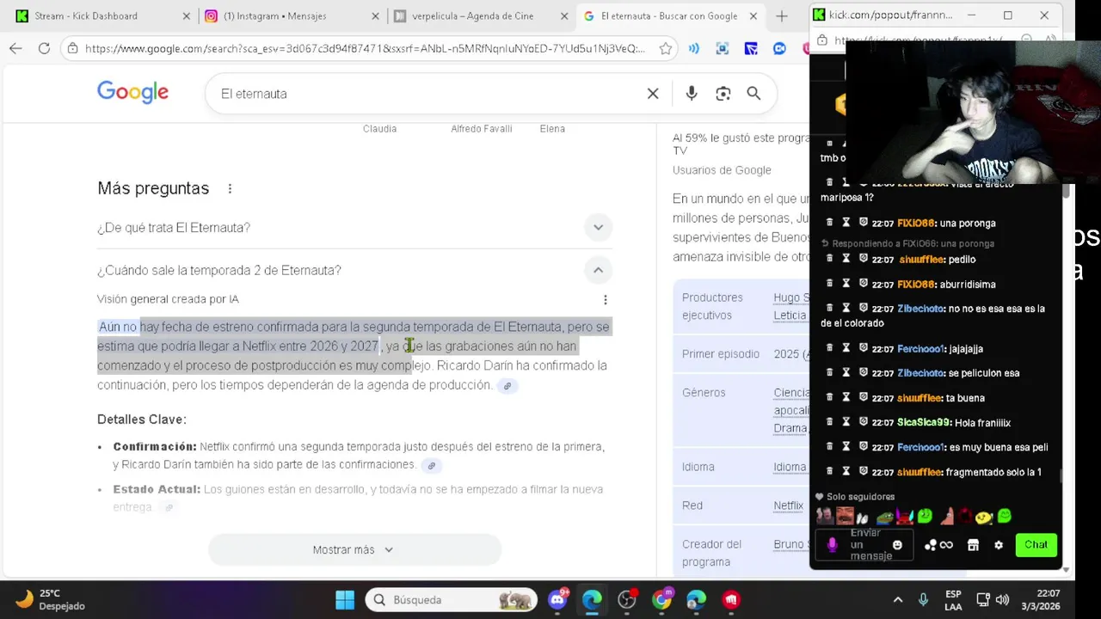Switch ESP LAA keyboard language
Screen dimensions: 1101x619
pos(953,599)
